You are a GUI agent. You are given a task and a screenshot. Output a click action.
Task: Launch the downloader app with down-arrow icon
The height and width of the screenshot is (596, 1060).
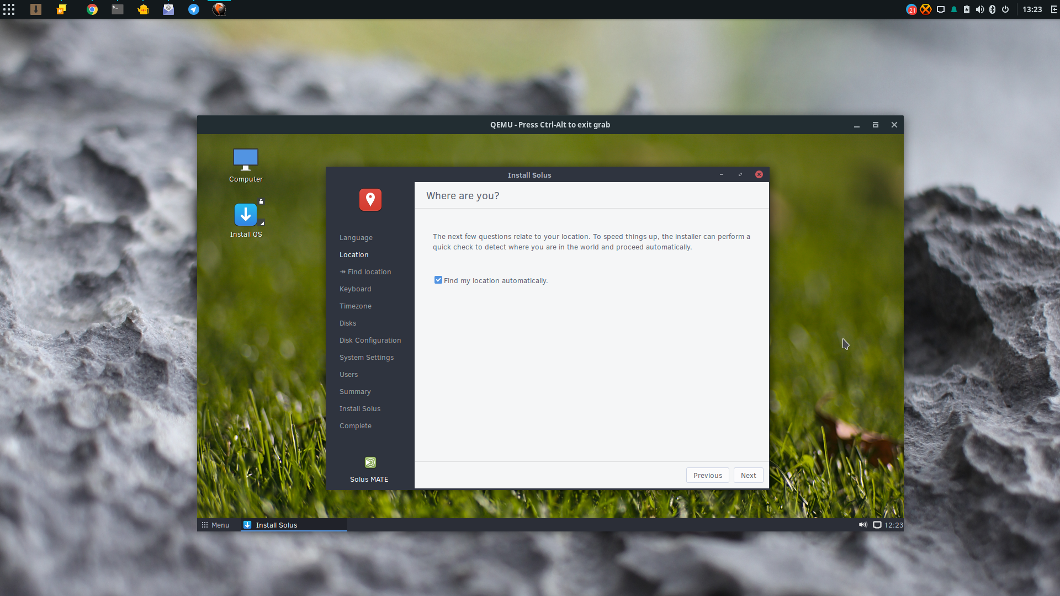[36, 9]
